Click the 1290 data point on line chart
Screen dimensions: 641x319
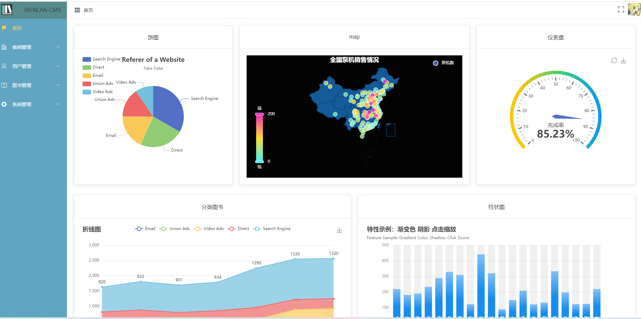[256, 268]
